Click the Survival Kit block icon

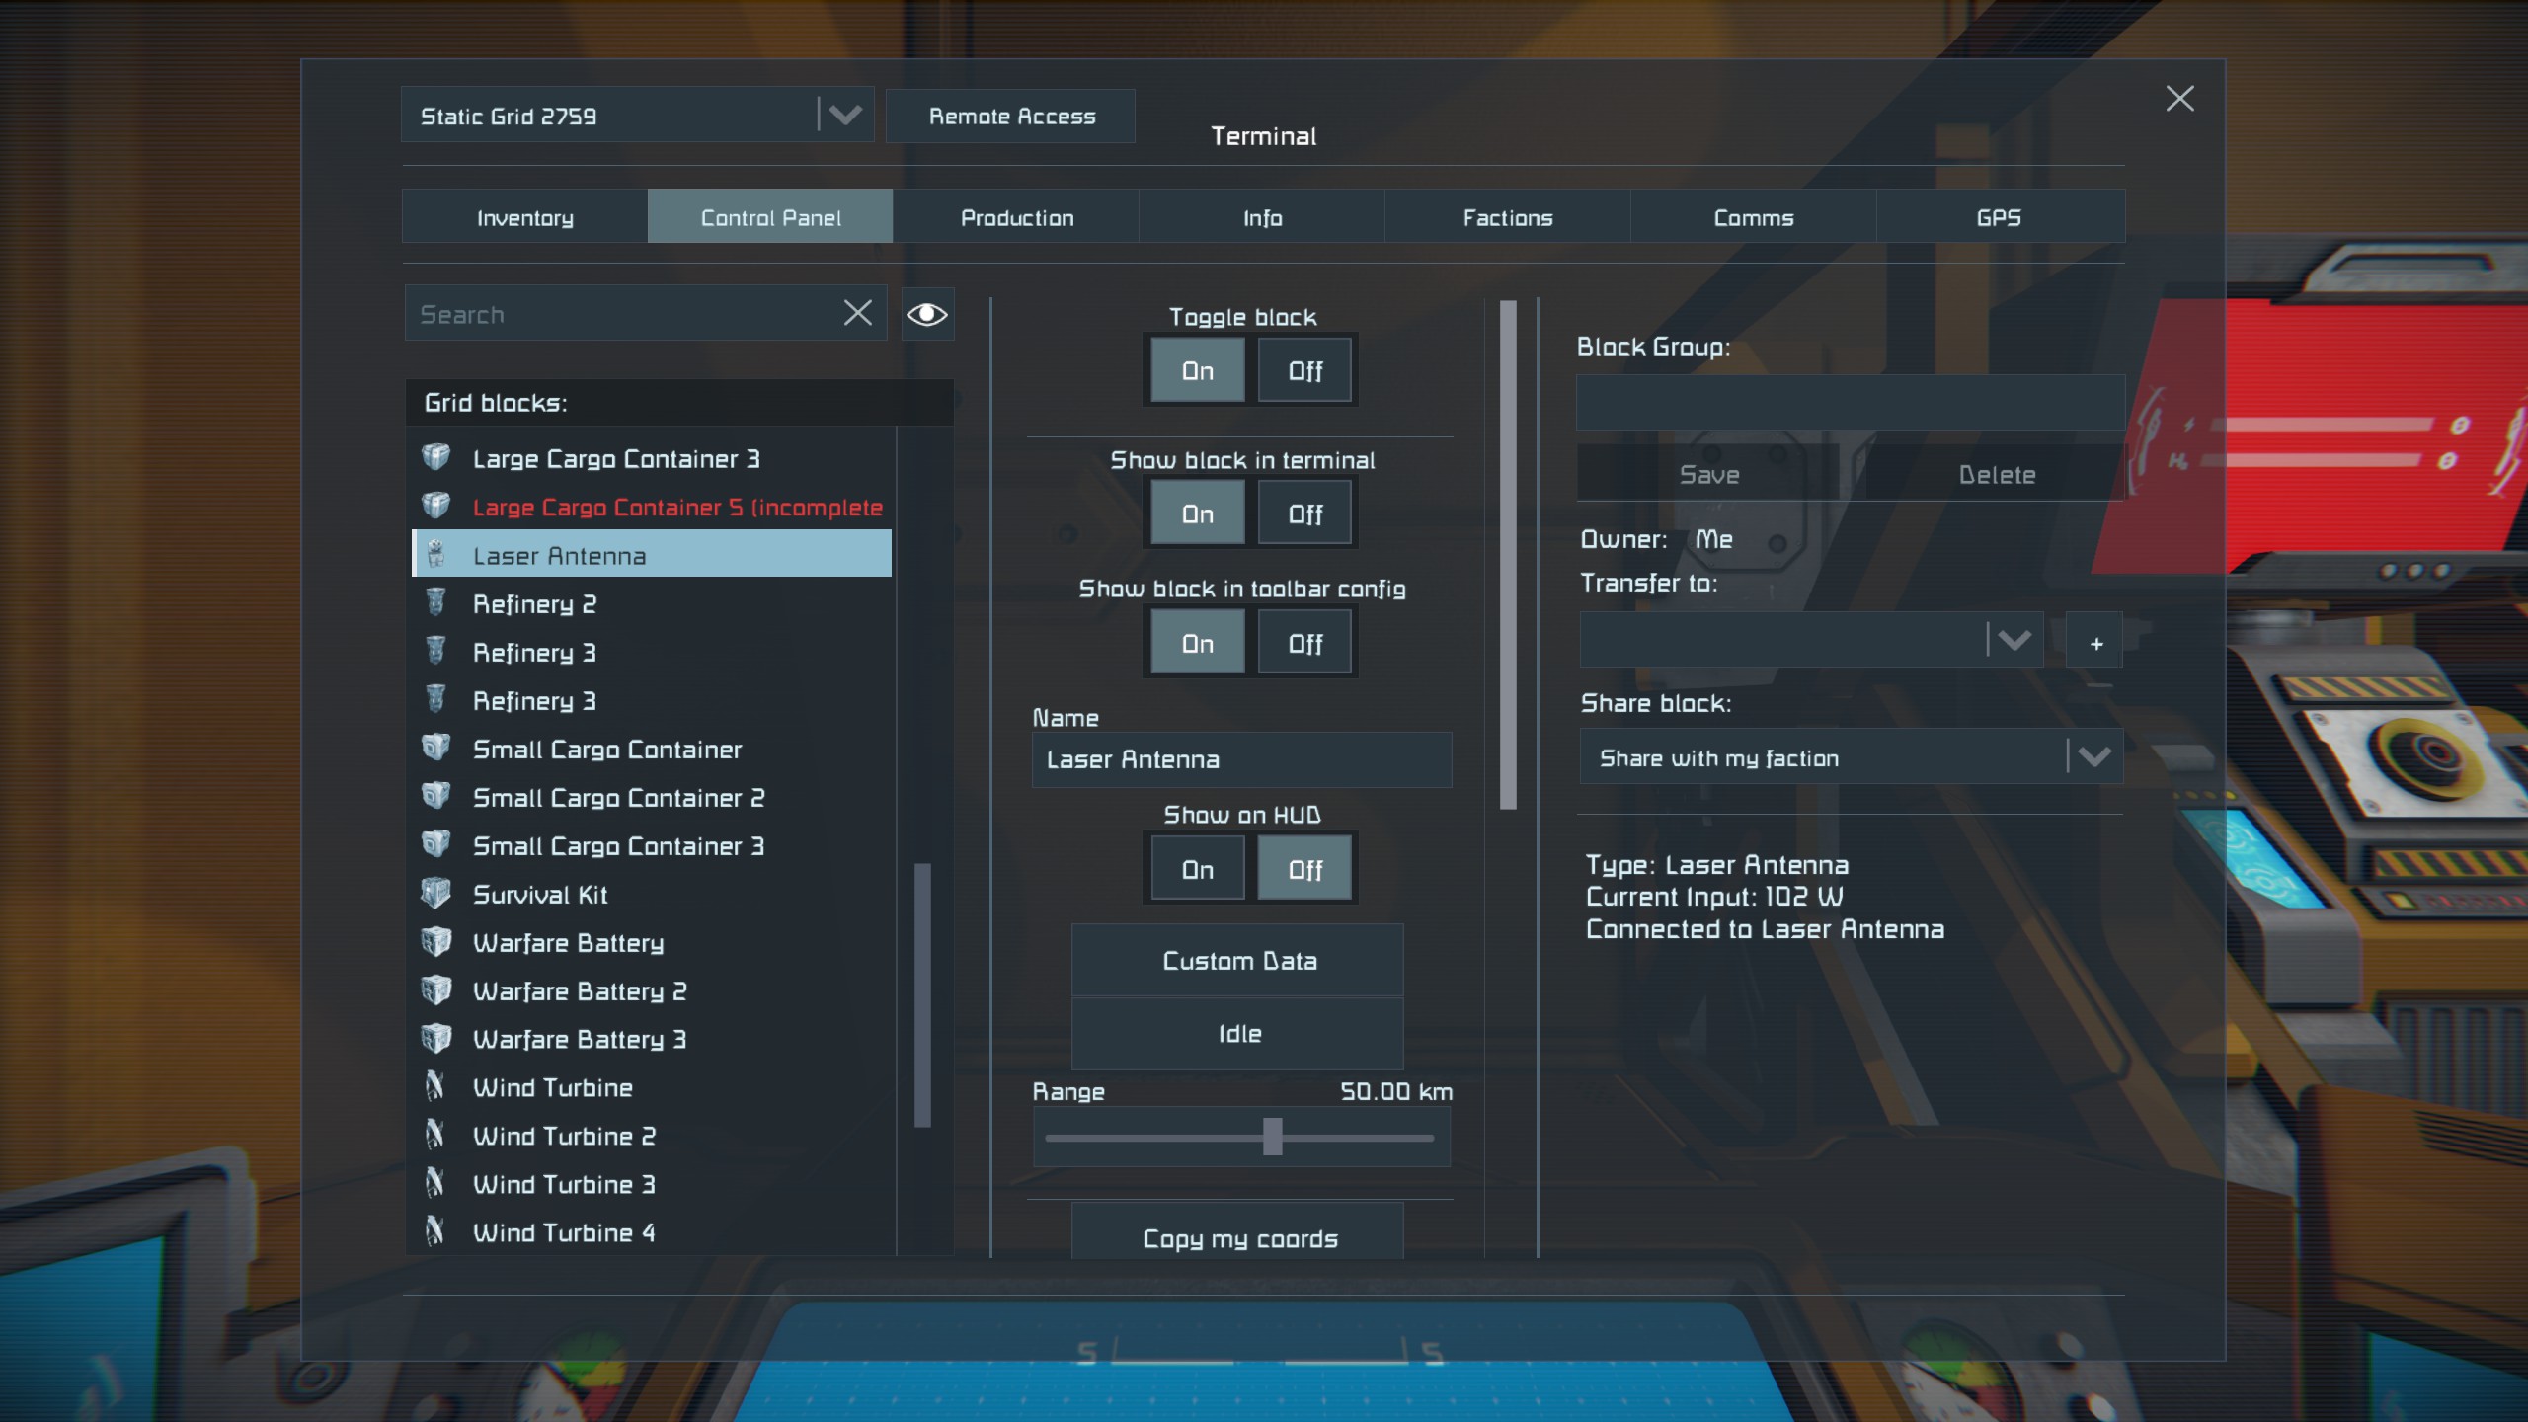pos(435,894)
